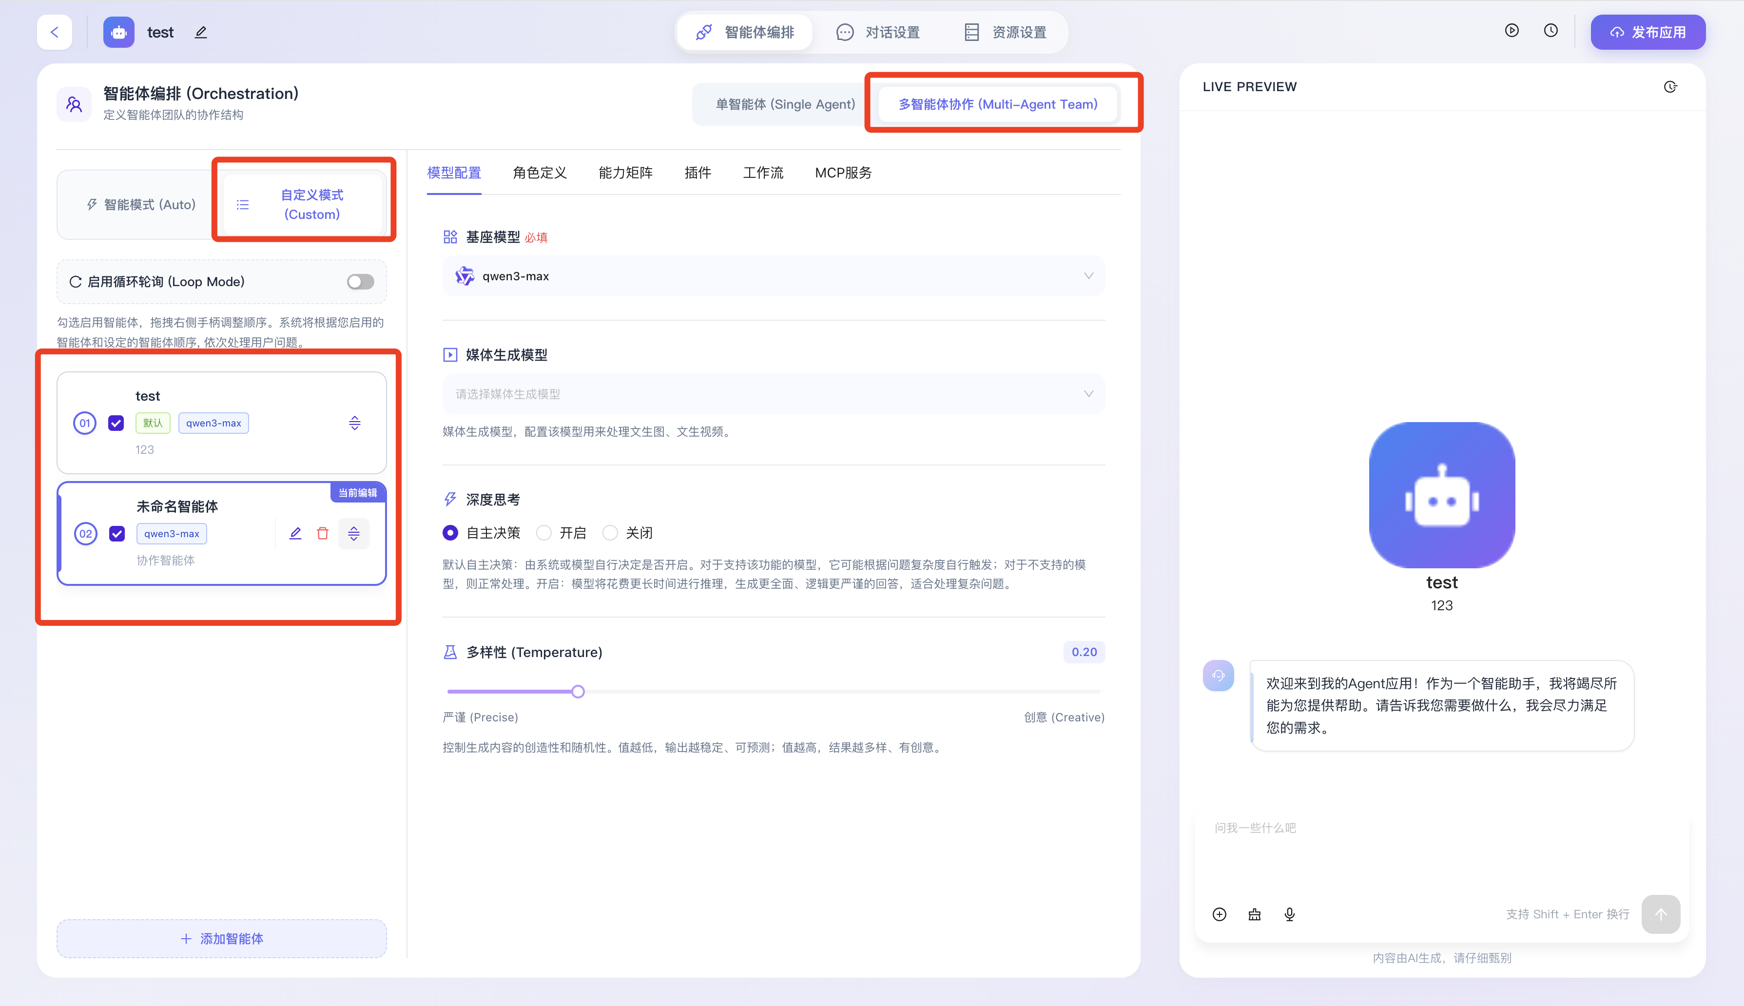
Task: Click the 发布应用 publish button
Action: point(1647,33)
